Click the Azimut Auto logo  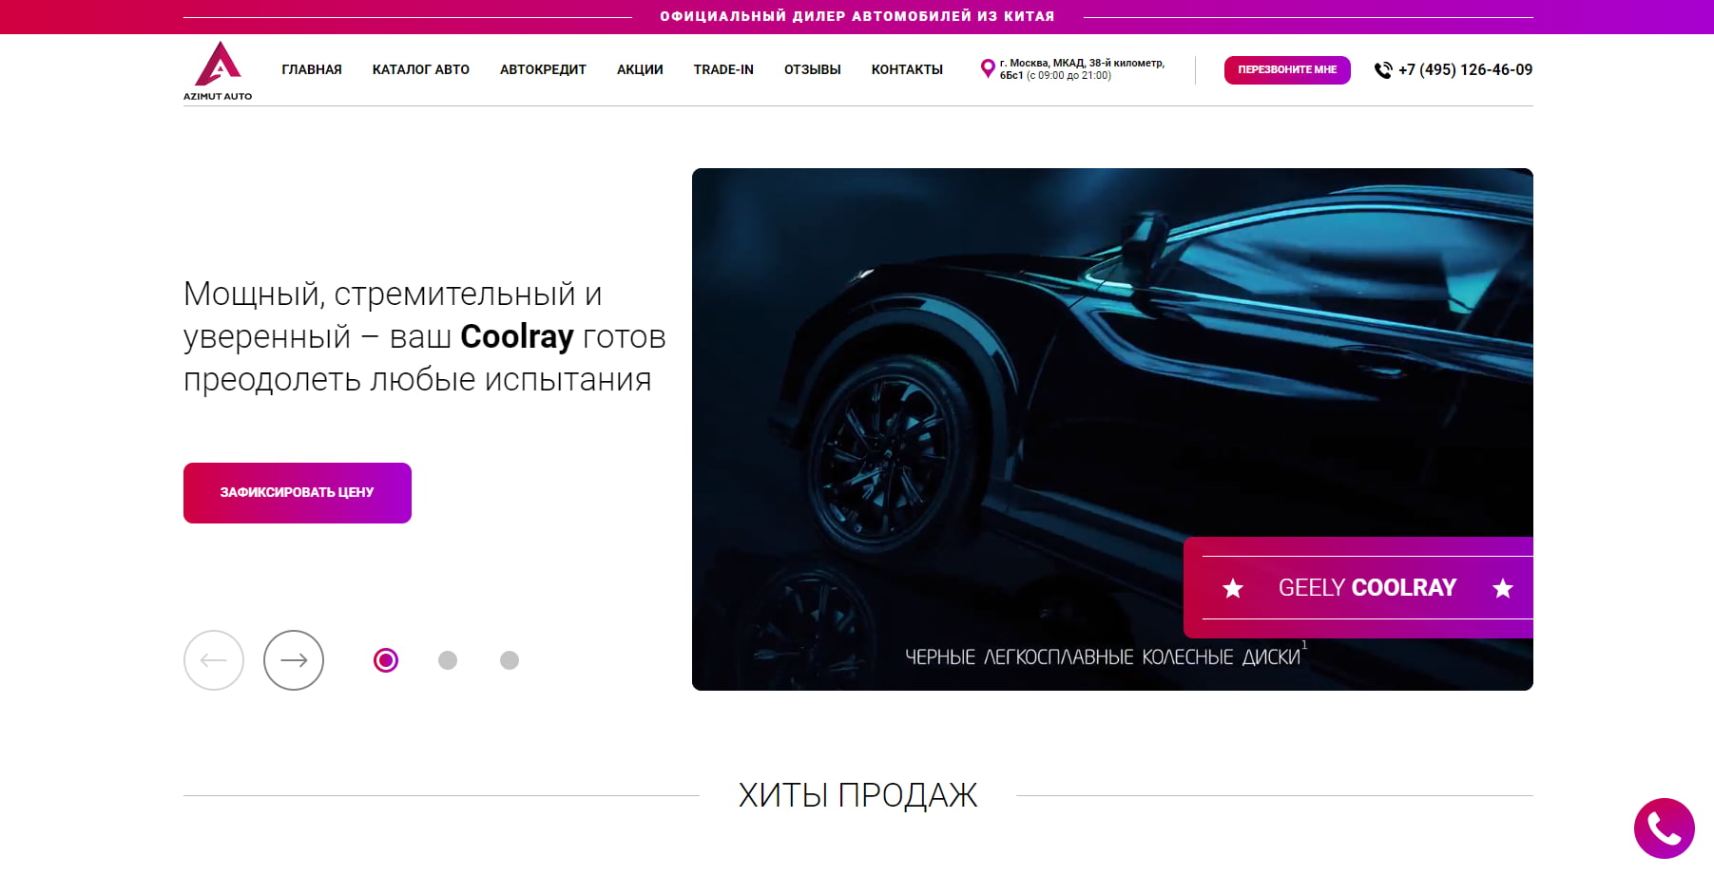click(x=218, y=70)
